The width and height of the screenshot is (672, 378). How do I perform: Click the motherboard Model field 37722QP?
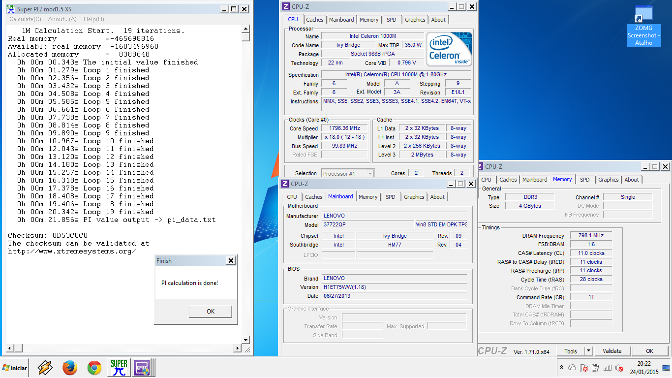[368, 224]
